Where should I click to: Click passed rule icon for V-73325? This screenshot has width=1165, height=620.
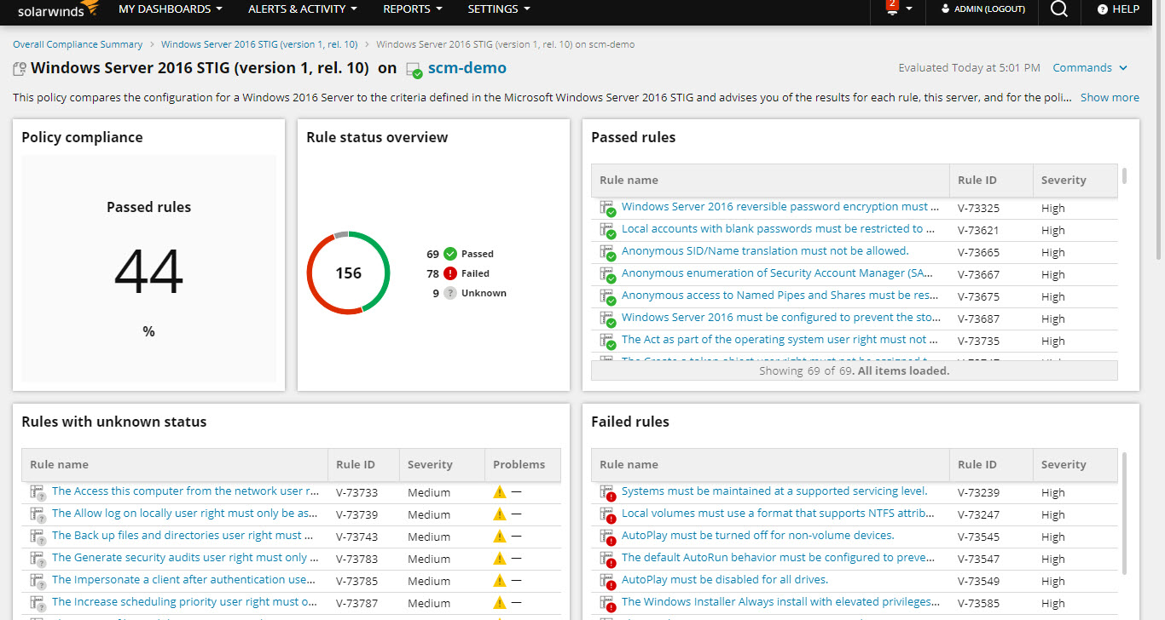(x=607, y=208)
